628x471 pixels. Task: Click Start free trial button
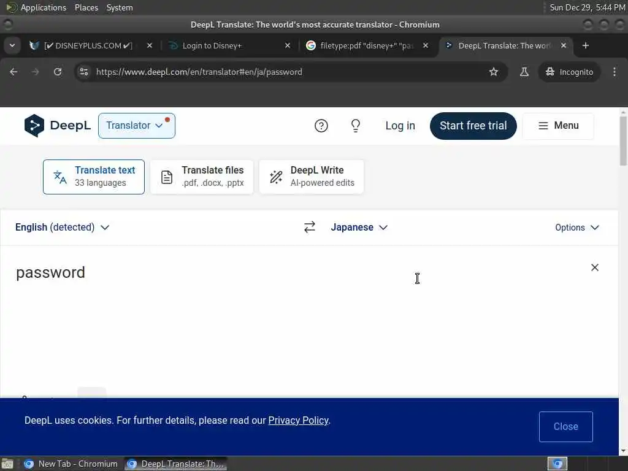tap(473, 126)
